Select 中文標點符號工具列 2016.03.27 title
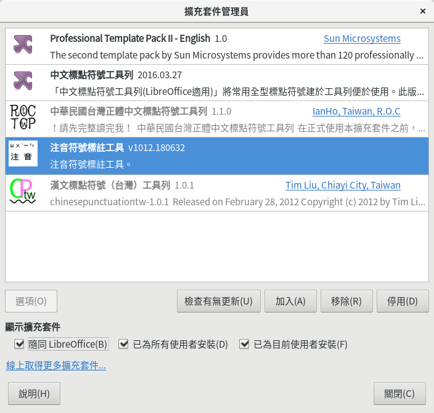The image size is (434, 413). pyautogui.click(x=116, y=75)
